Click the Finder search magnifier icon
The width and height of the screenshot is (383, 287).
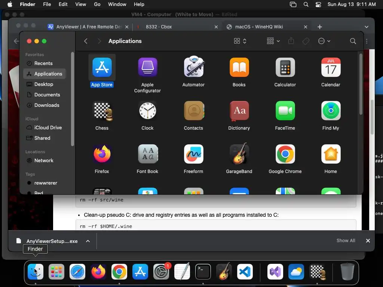coord(353,41)
